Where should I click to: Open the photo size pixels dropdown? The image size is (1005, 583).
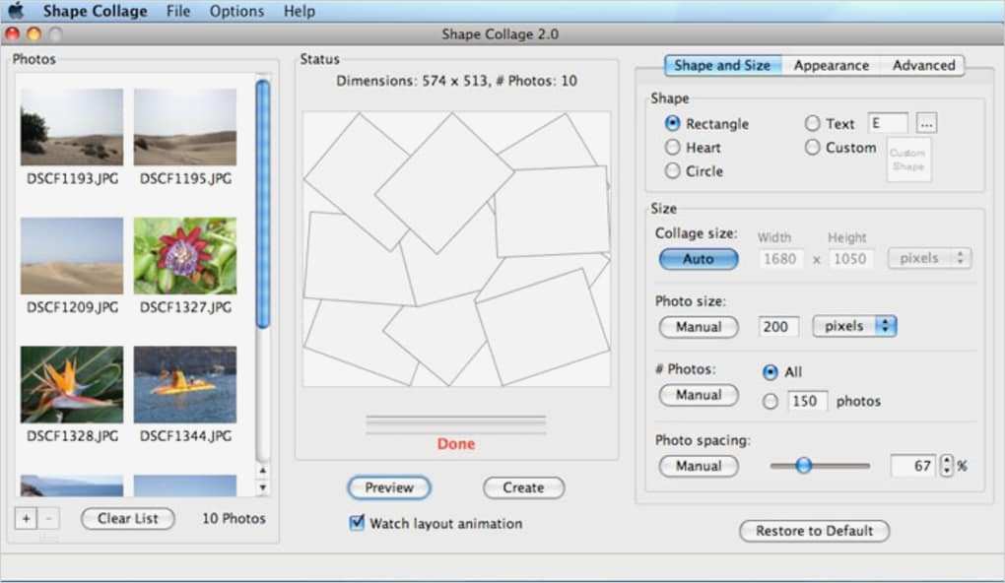(853, 325)
